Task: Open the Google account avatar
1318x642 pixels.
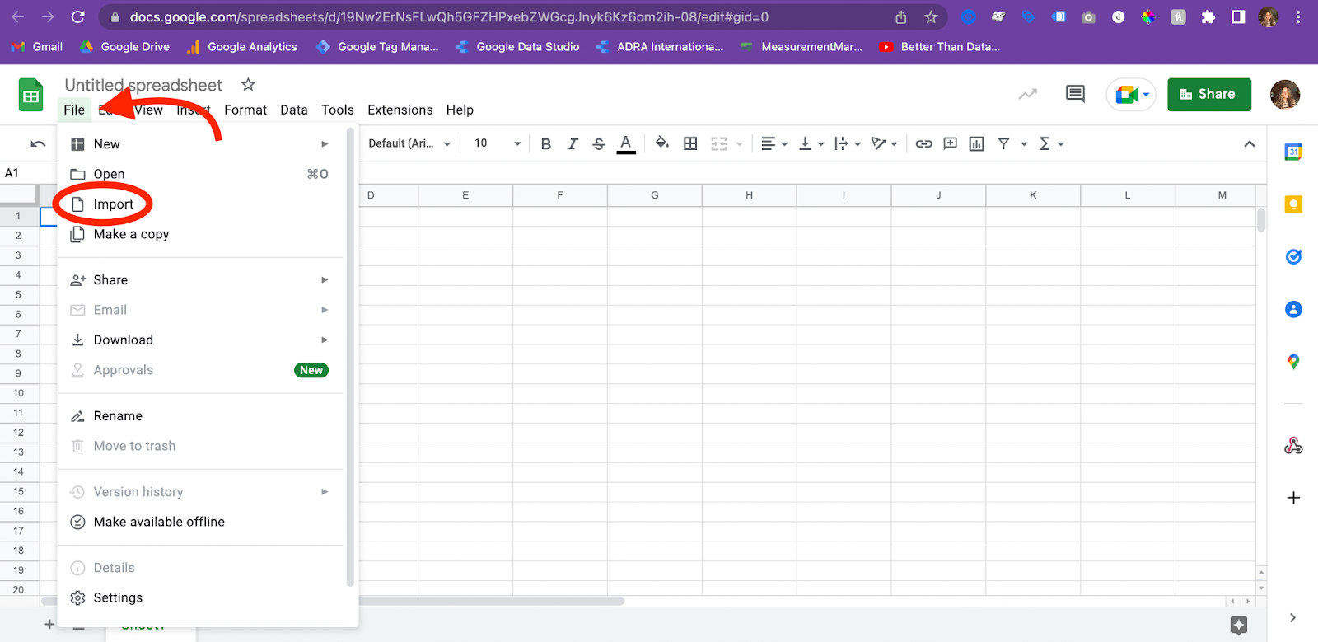Action: (1285, 95)
